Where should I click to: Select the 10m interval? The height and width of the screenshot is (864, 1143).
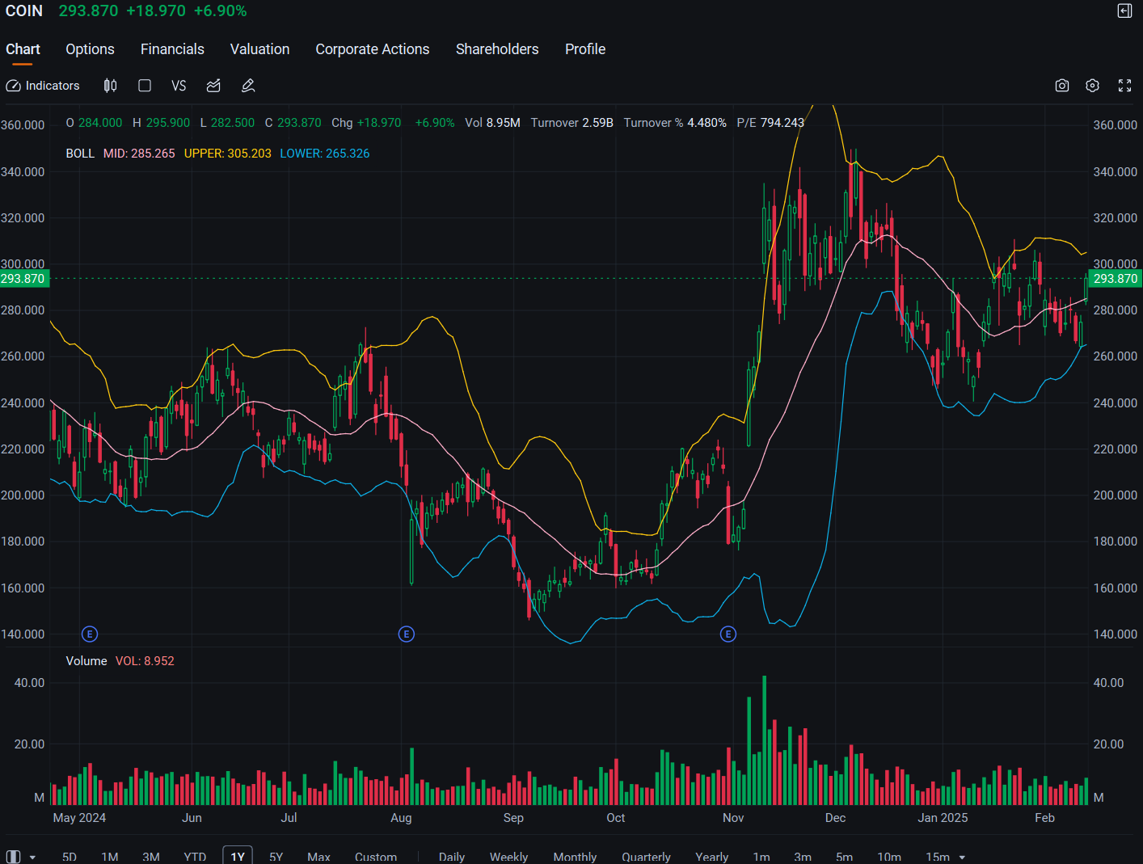pyautogui.click(x=889, y=857)
